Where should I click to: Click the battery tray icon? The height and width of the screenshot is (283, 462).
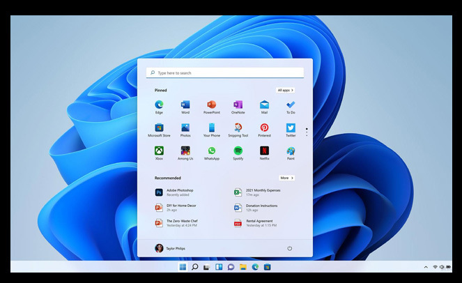tap(448, 267)
